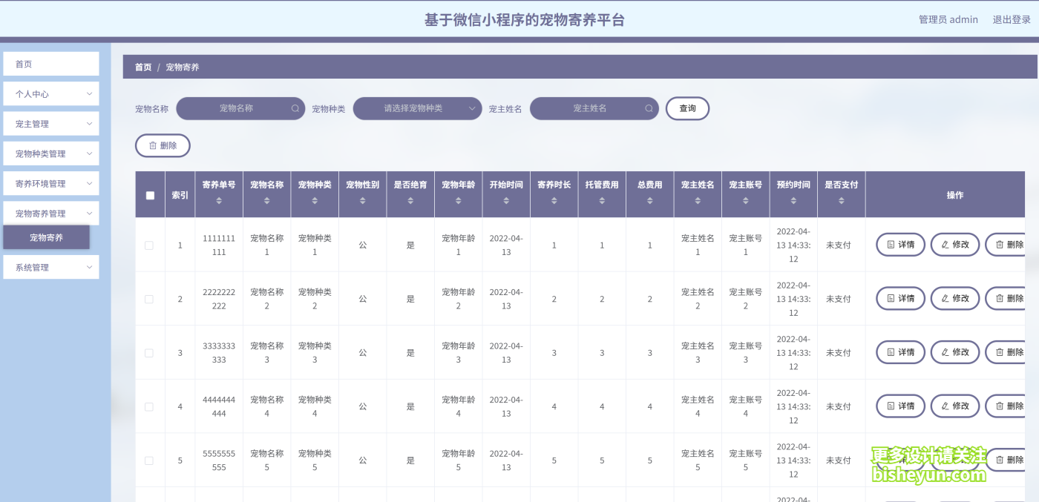Screen dimensions: 1039x502
Task: Check the select-all checkbox in table header
Action: 150,195
